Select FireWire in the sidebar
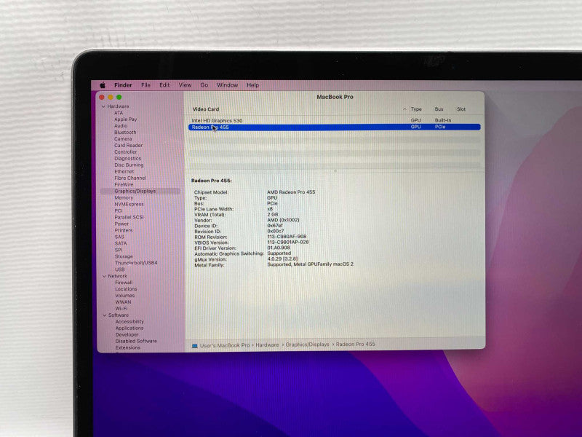The height and width of the screenshot is (437, 582). [x=124, y=184]
